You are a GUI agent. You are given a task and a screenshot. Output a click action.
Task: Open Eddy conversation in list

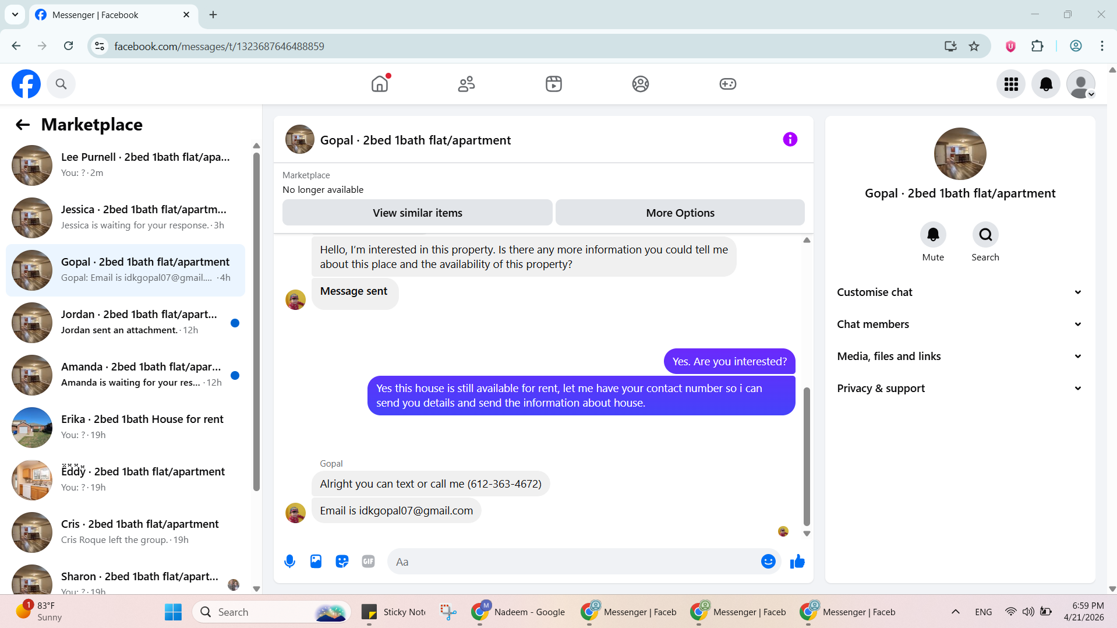tap(125, 480)
